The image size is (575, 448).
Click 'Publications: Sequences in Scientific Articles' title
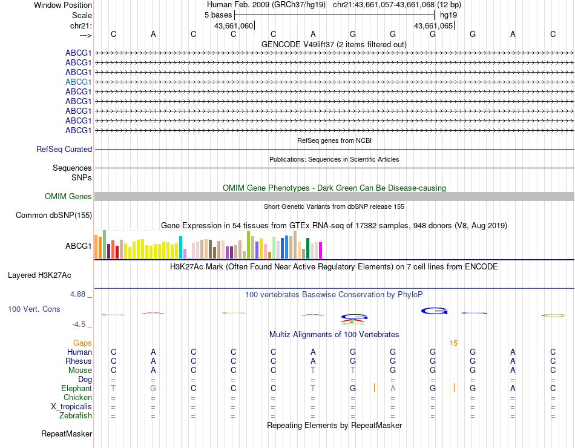(334, 159)
